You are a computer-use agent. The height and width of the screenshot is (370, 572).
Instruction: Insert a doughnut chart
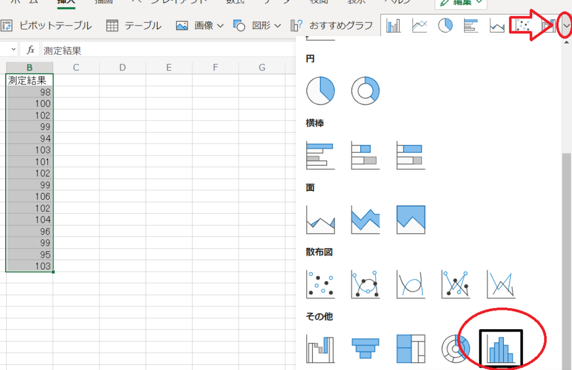click(365, 90)
